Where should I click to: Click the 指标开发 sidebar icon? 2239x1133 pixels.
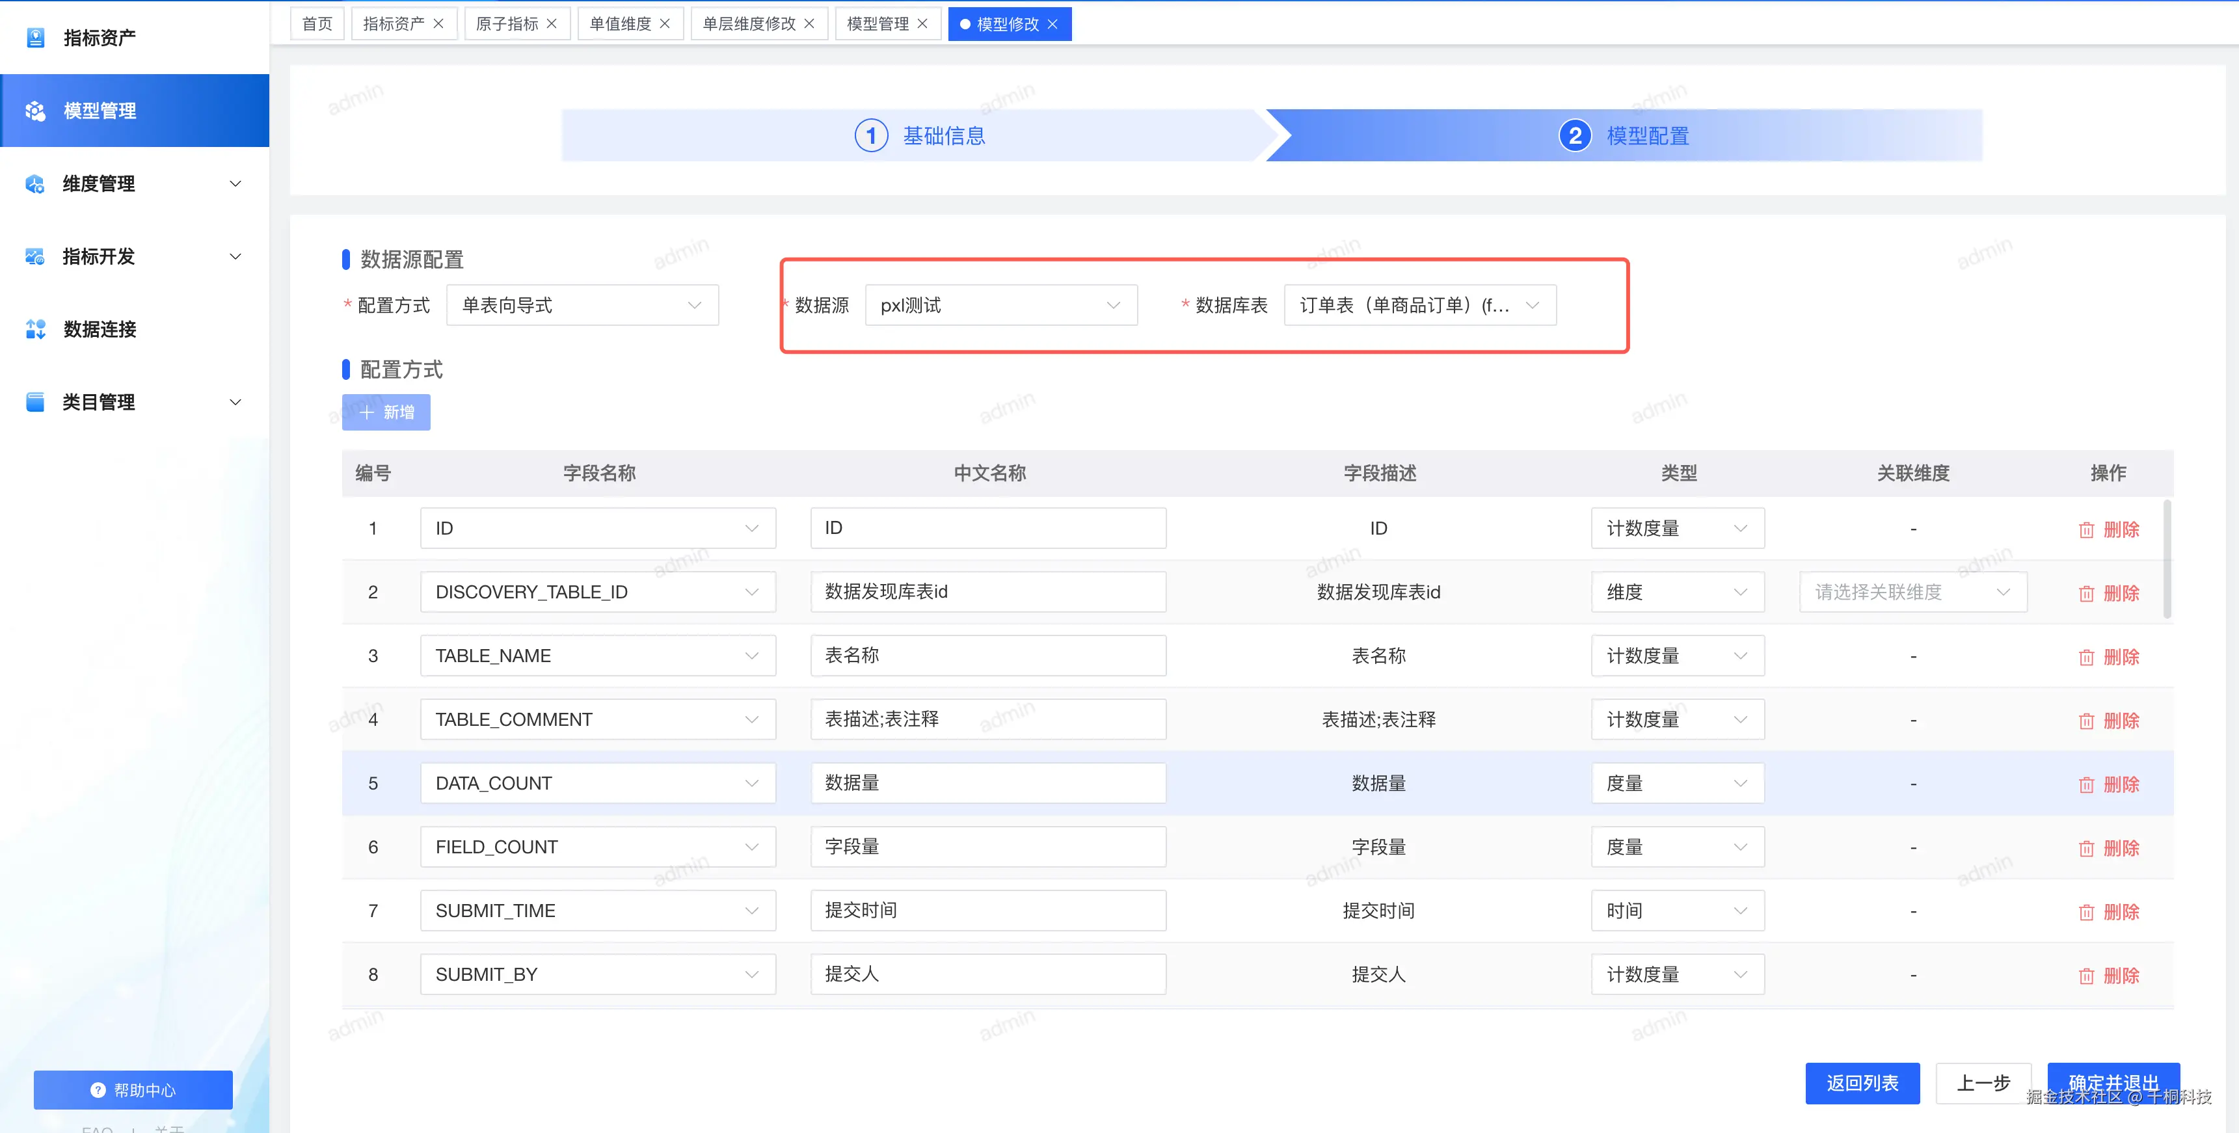(36, 256)
